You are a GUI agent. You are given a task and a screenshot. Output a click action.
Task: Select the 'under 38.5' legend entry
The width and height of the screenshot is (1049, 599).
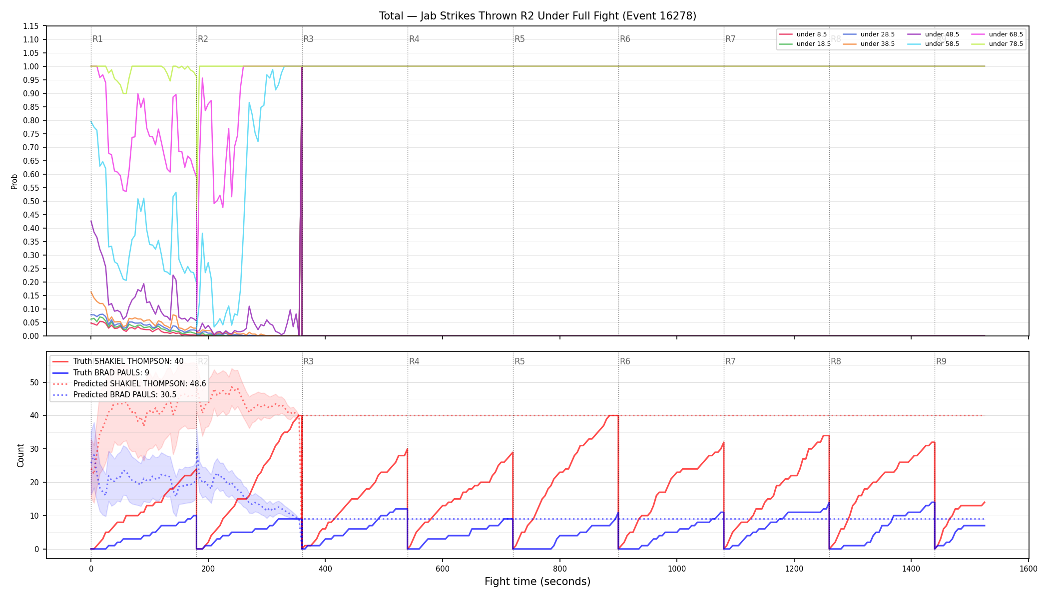[869, 44]
